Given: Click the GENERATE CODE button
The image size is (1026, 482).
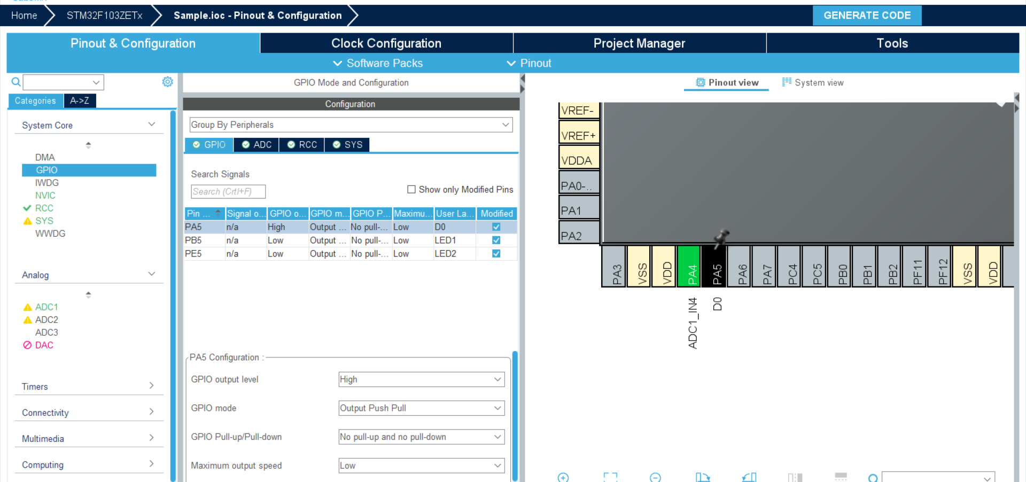Looking at the screenshot, I should click(x=867, y=15).
